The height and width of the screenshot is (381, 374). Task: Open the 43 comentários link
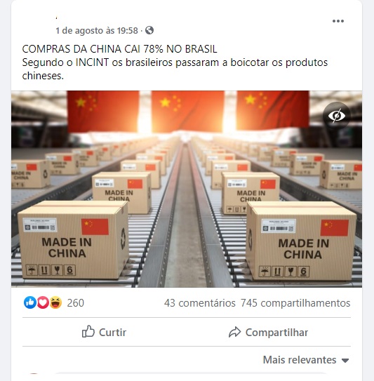tap(200, 303)
